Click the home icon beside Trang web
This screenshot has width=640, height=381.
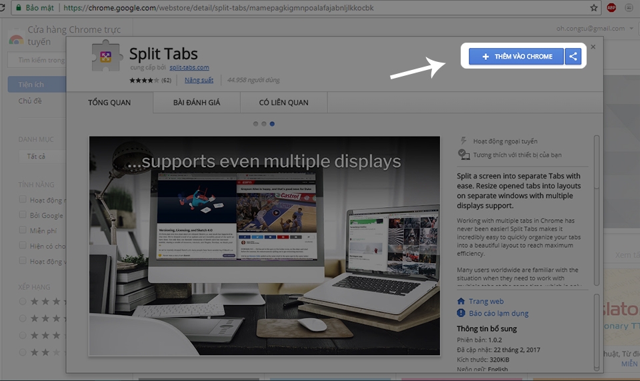[461, 301]
